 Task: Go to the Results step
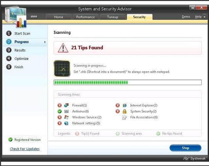tap(20, 50)
